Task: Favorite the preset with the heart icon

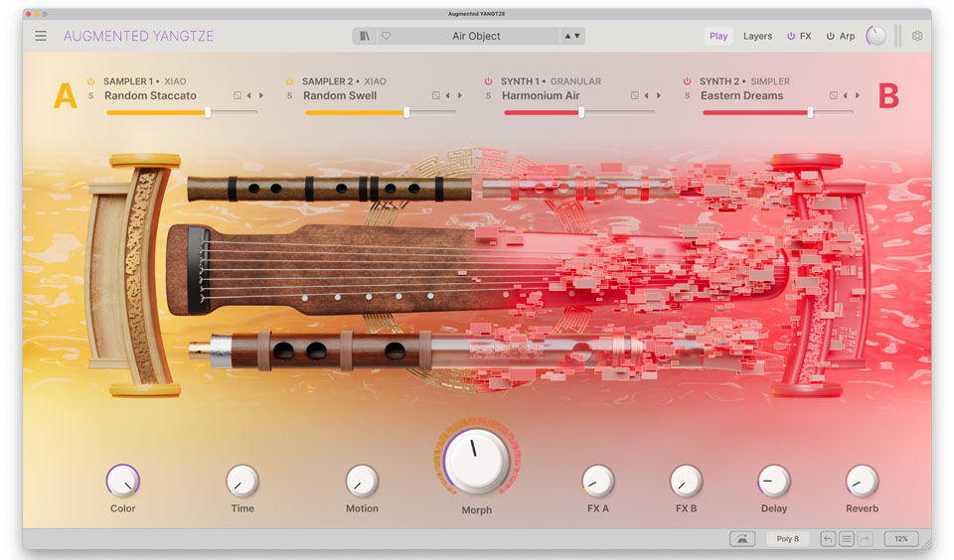Action: pos(387,36)
